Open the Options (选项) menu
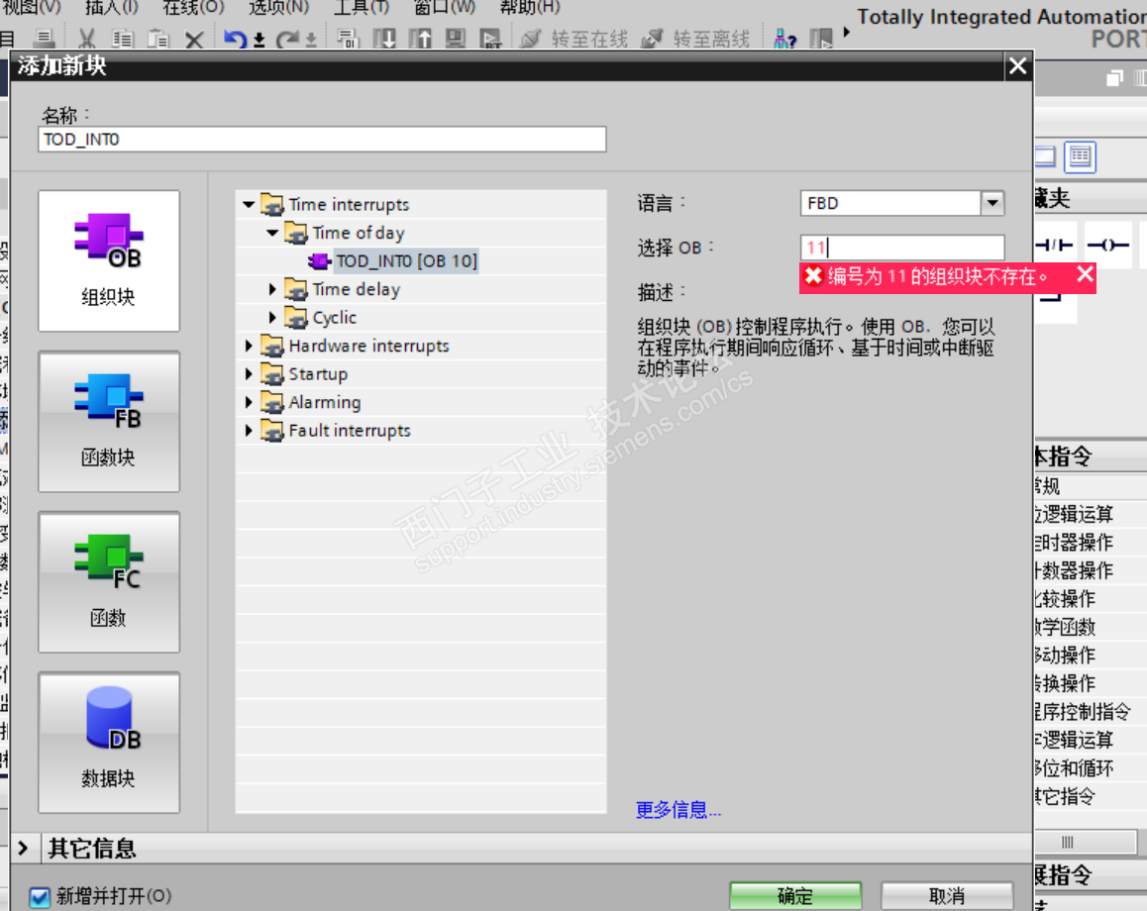Viewport: 1147px width, 911px height. 278,7
